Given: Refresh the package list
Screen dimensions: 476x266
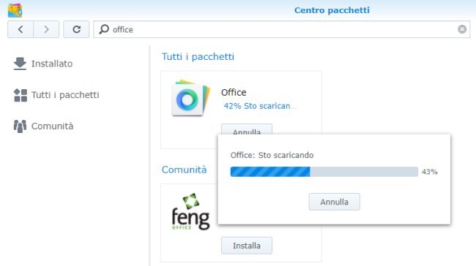Looking at the screenshot, I should point(76,29).
